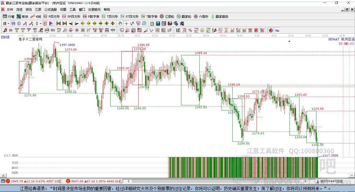The image size is (355, 192).
Task: Restore the inner chart child window
Action: tap(347, 9)
